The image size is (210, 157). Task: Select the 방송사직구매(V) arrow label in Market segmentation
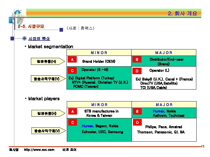pyautogui.click(x=48, y=78)
